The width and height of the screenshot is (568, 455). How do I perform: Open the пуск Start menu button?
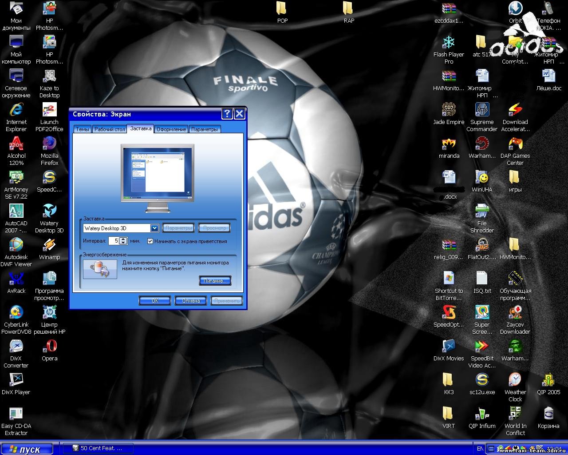[27, 449]
